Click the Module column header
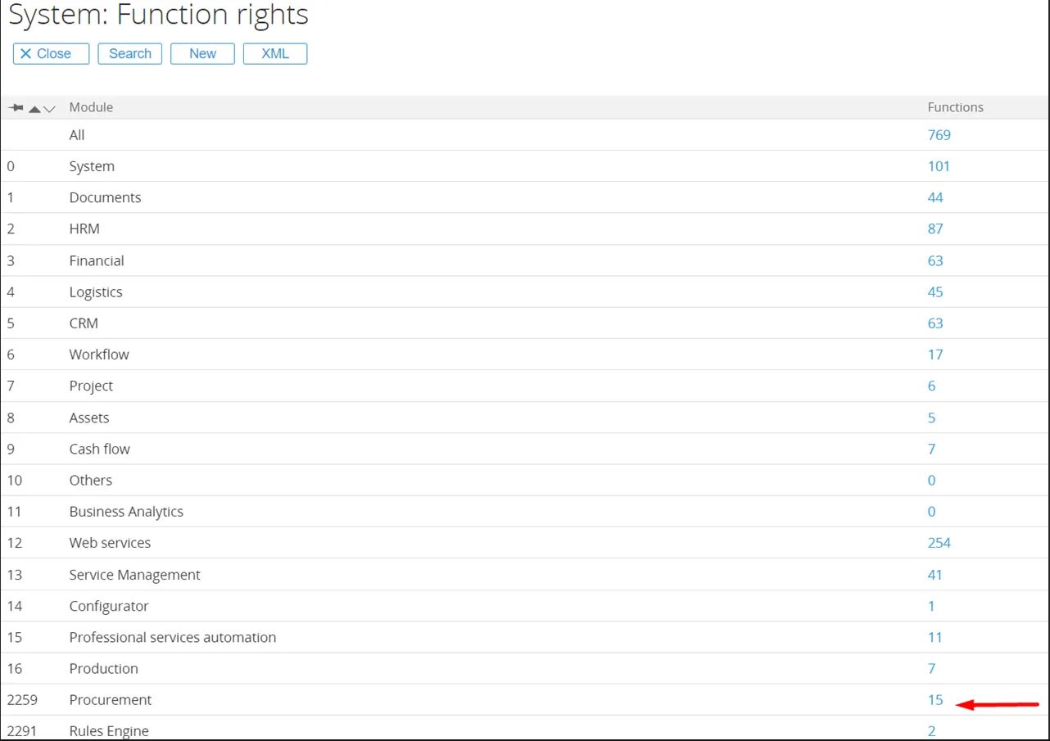The image size is (1050, 741). pyautogui.click(x=91, y=107)
